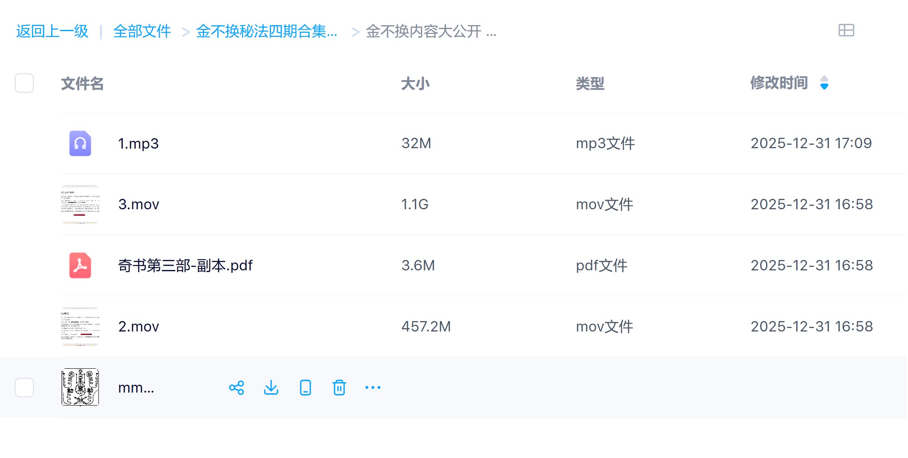Toggle the select-all checkbox in header
This screenshot has height=458, width=908.
pos(24,83)
